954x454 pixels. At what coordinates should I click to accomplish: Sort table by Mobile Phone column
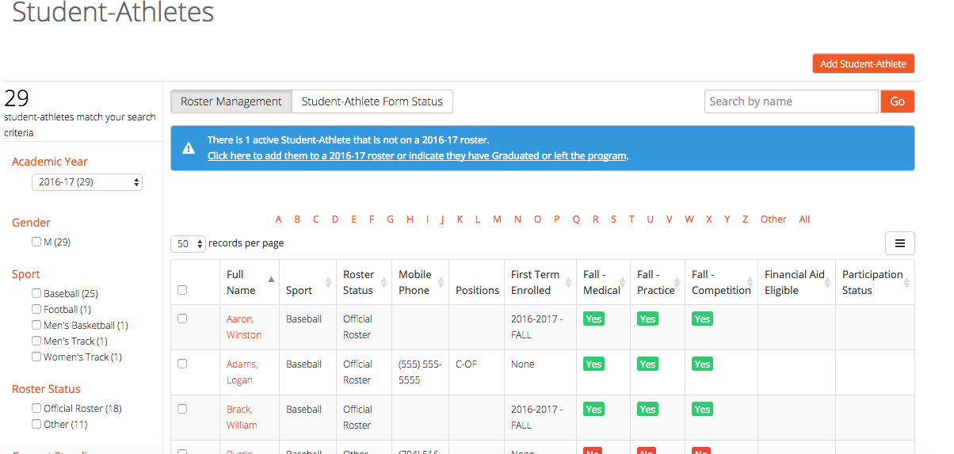tap(441, 283)
